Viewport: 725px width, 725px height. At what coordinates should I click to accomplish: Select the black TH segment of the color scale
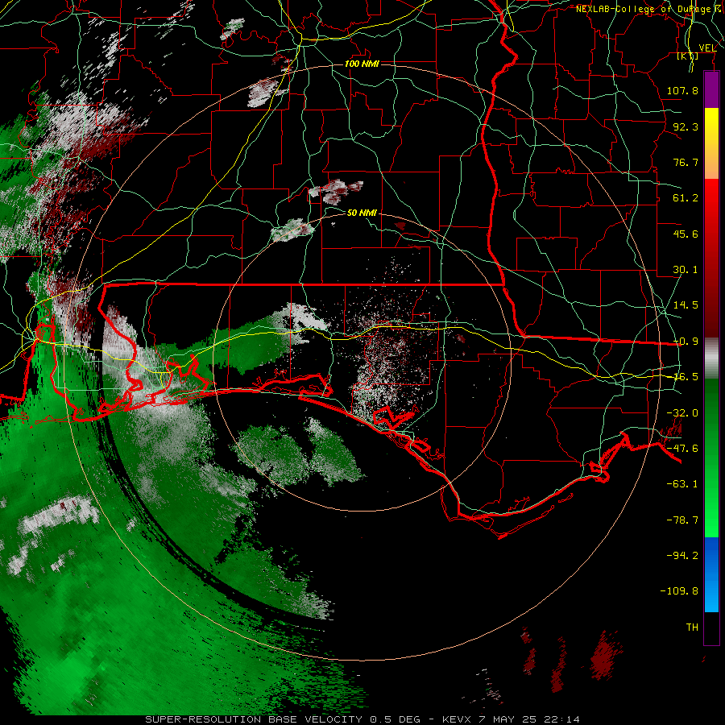(711, 628)
